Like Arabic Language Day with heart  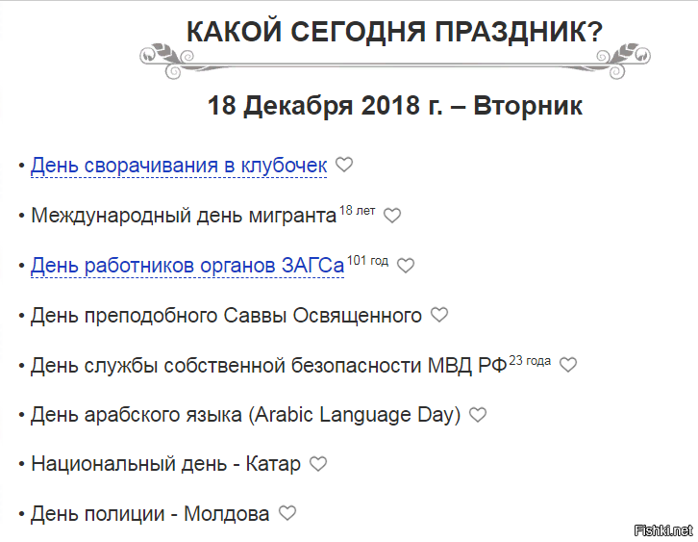(x=478, y=415)
